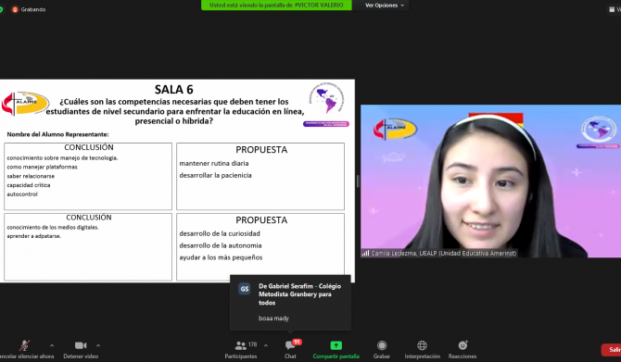Viewport: 621px width, 362px height.
Task: Click the red Salir button
Action: coord(612,349)
